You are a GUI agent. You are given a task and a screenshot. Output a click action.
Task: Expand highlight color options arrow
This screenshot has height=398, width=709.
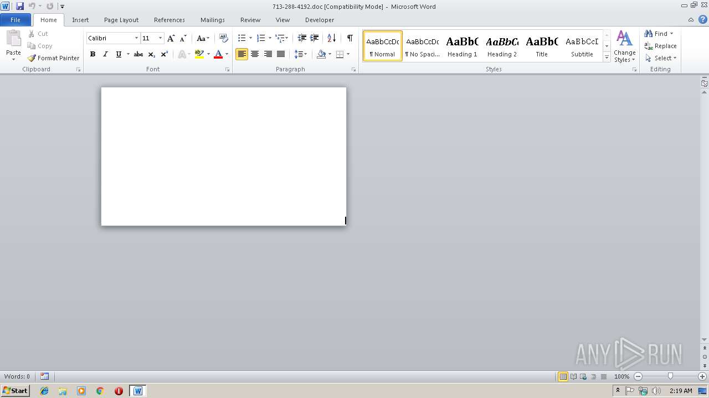tap(208, 54)
